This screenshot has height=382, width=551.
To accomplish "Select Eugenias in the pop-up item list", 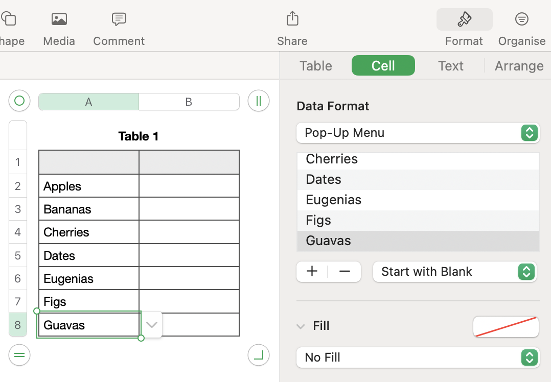I will [x=418, y=200].
